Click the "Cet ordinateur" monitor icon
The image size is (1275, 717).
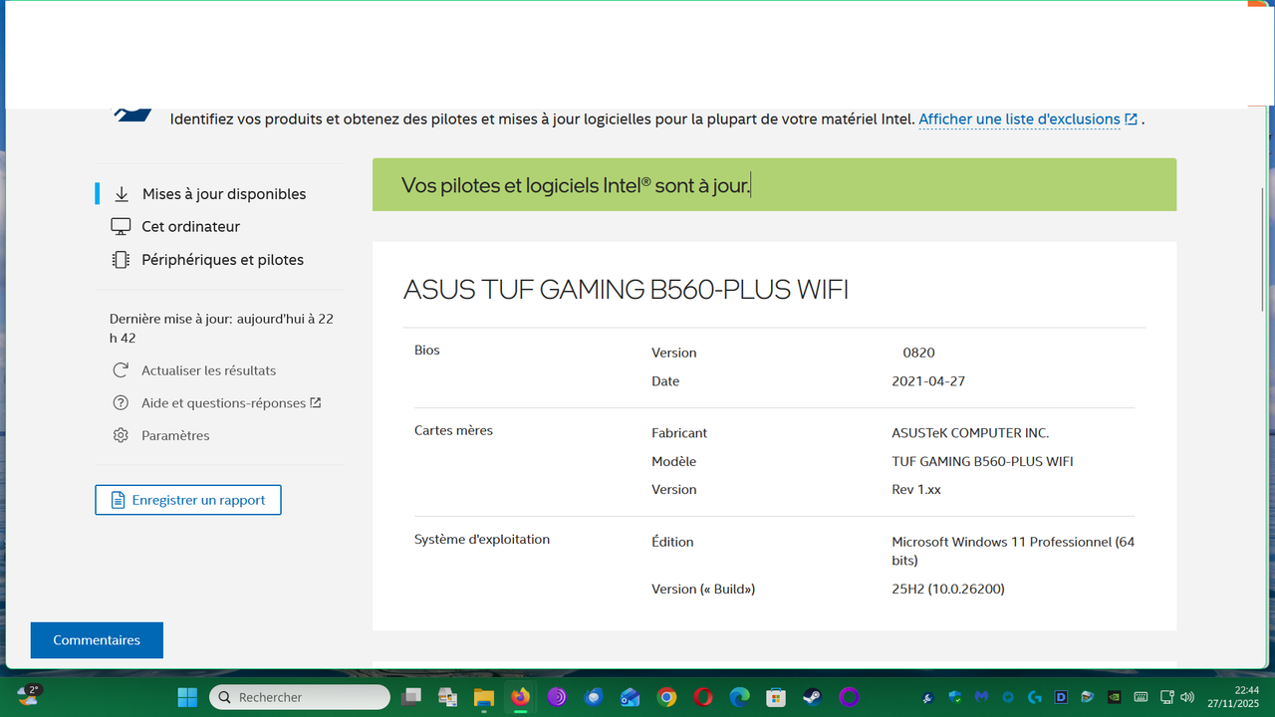tap(120, 226)
